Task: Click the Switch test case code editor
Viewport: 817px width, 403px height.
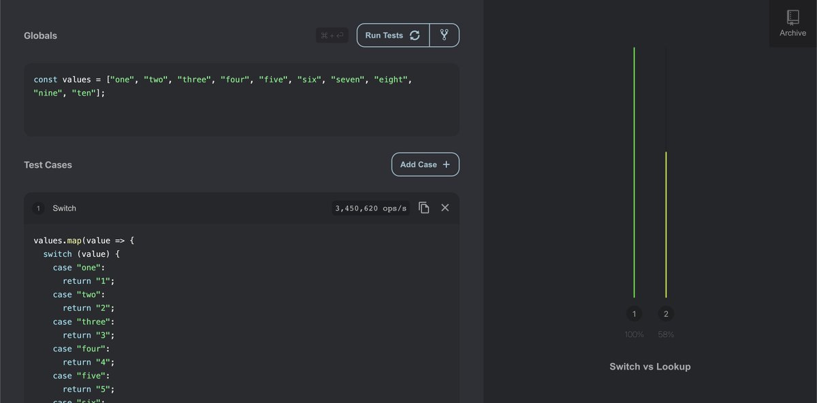Action: point(242,314)
